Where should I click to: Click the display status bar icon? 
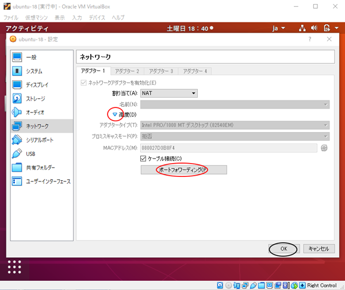click(x=270, y=285)
